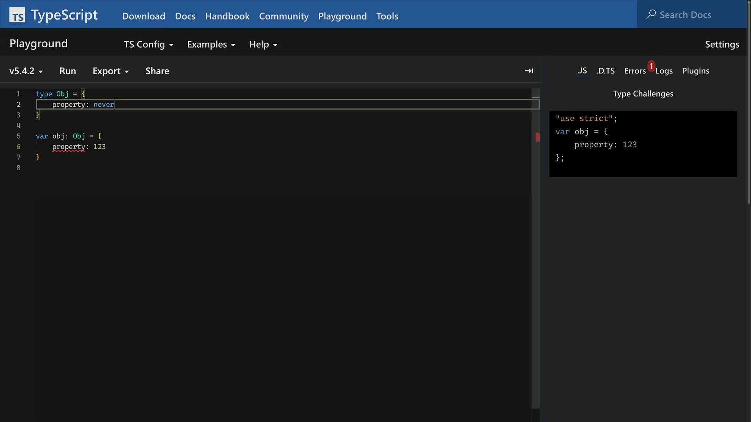Expand the Help dropdown menu
The width and height of the screenshot is (751, 422).
click(263, 45)
